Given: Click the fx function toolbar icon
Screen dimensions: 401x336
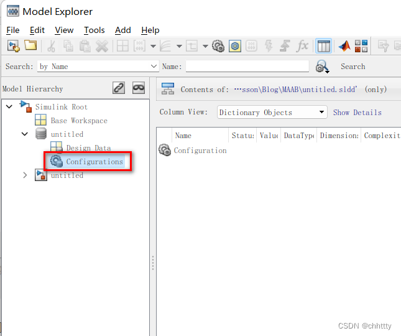Looking at the screenshot, I should tap(302, 46).
